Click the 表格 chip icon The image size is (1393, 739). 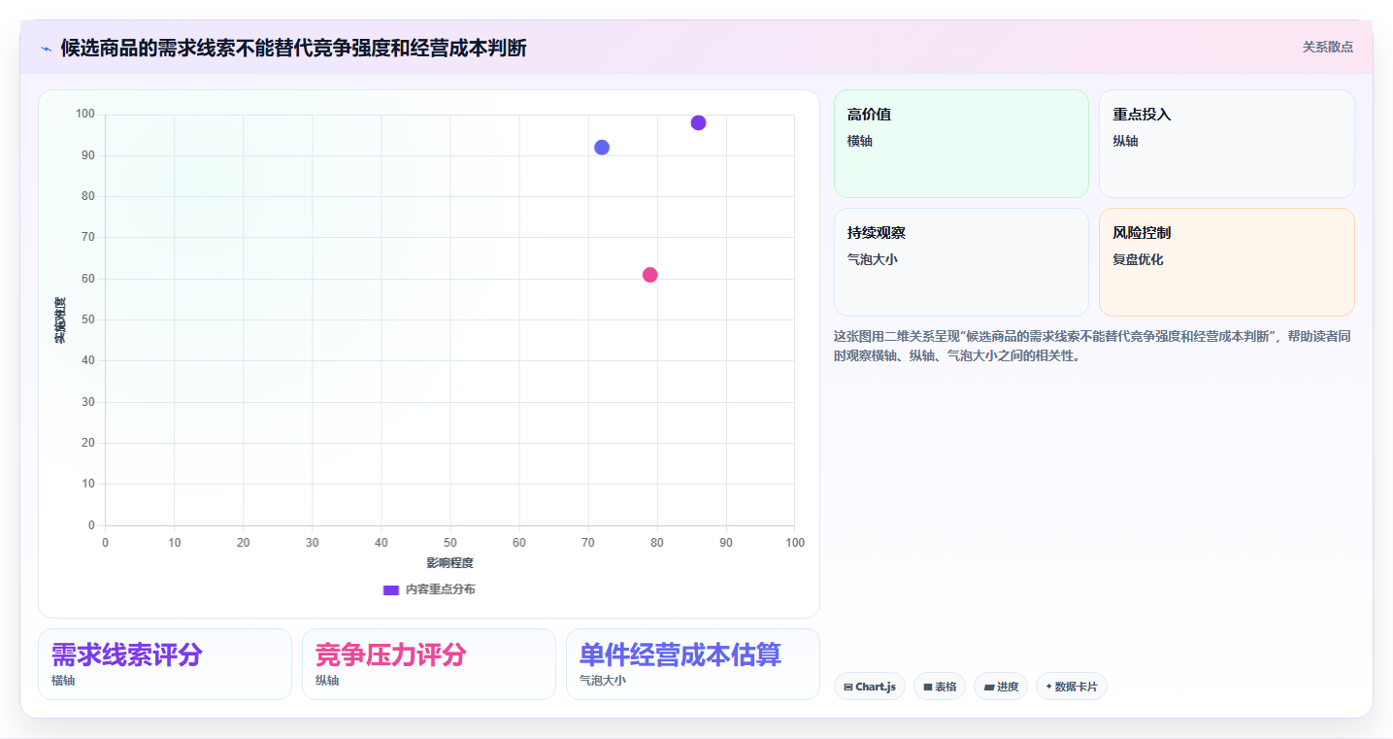[928, 687]
